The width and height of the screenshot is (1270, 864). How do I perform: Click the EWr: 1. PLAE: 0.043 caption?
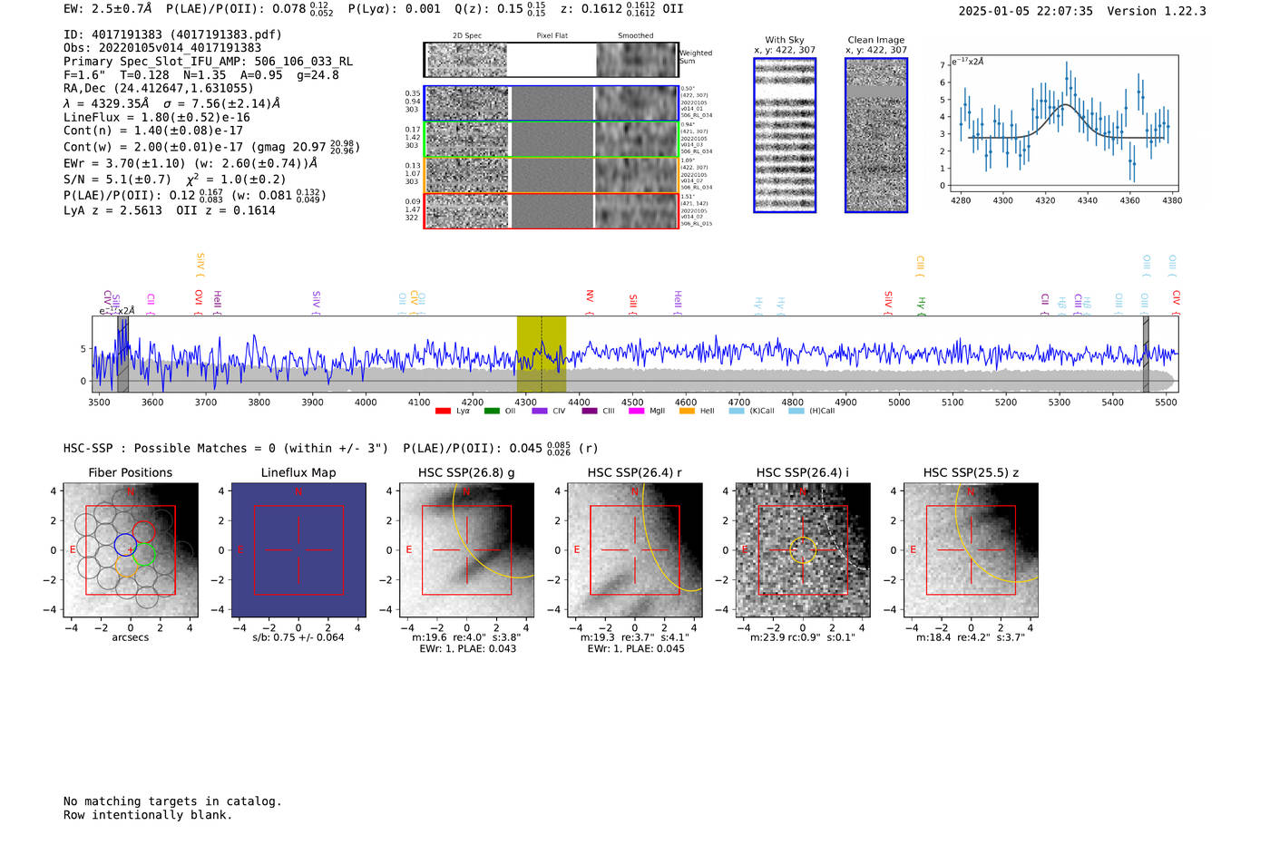click(467, 648)
